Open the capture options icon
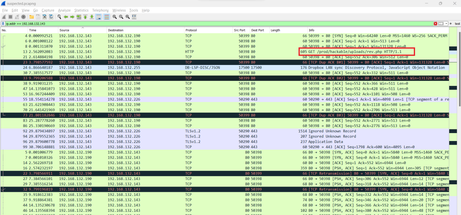The height and width of the screenshot is (215, 461). [x=24, y=17]
